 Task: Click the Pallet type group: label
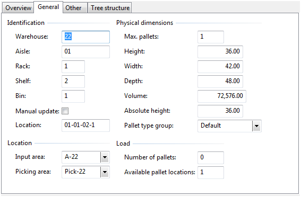(149, 126)
